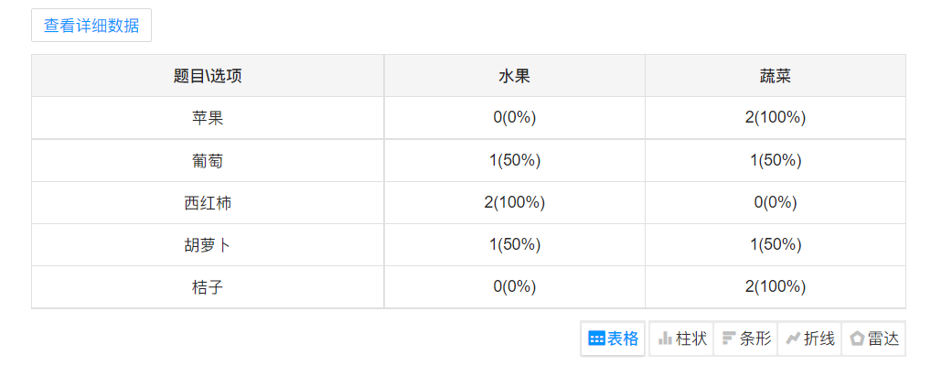Click the blue table grid icon
931x387 pixels.
click(x=596, y=339)
